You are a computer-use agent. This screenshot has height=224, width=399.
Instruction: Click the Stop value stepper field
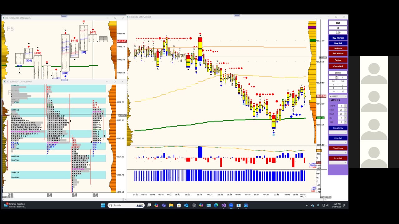[x=343, y=110]
